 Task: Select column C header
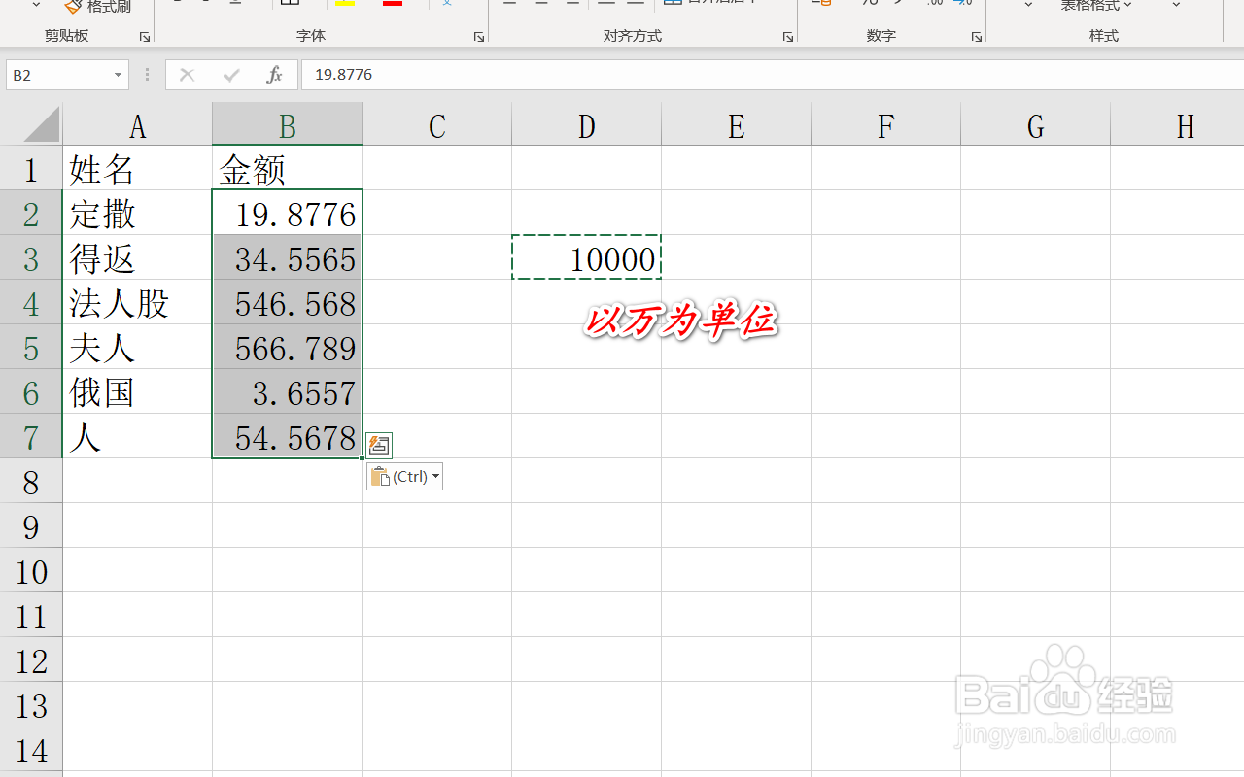coord(437,125)
